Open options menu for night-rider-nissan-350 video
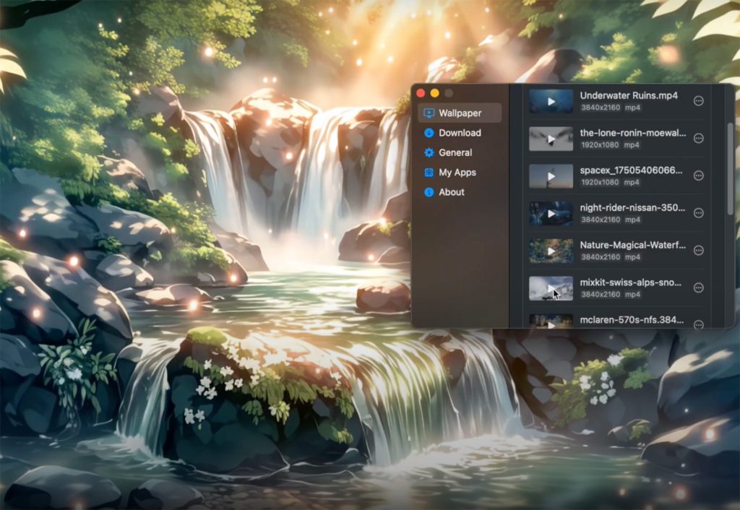The width and height of the screenshot is (740, 510). 699,213
